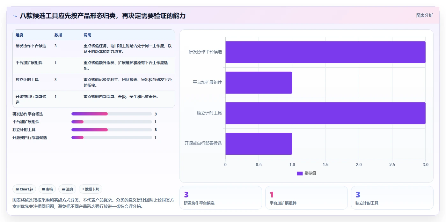Select 研发协作平台候选 cell in the table
Screen dimensions: 446x222
[31, 46]
